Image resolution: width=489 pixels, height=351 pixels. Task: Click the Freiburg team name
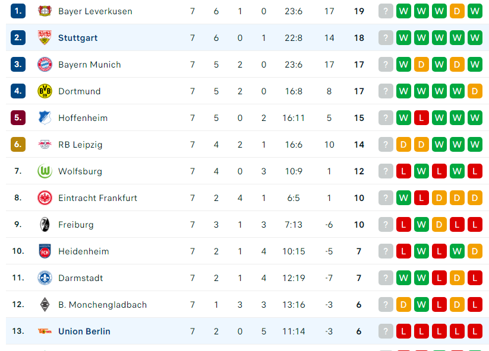coord(76,225)
